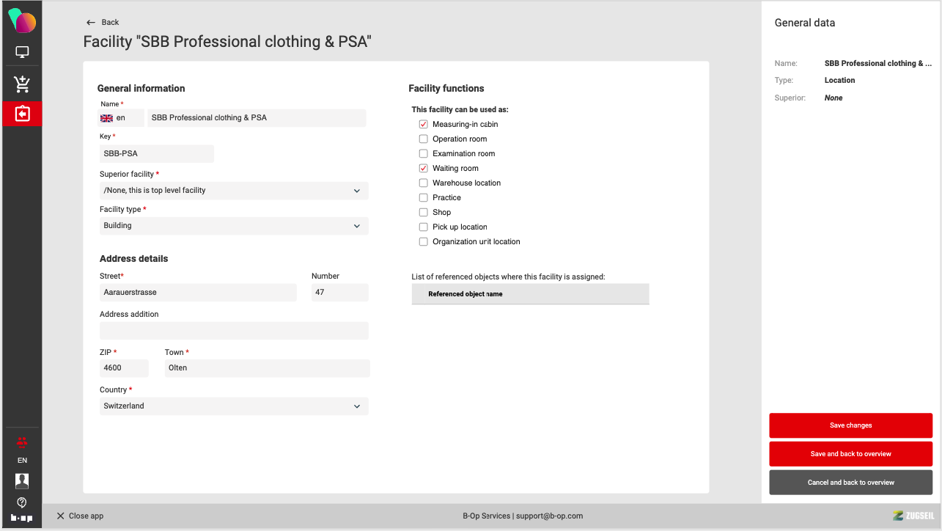This screenshot has height=531, width=942.
Task: Open the user profile avatar icon
Action: point(22,481)
